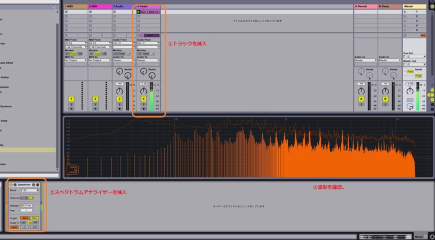The width and height of the screenshot is (435, 240).
Task: Select Spectrum channel L+R
Action: tap(31, 198)
